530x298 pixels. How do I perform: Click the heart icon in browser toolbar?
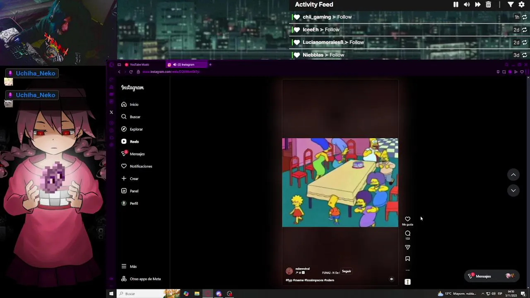point(522,72)
